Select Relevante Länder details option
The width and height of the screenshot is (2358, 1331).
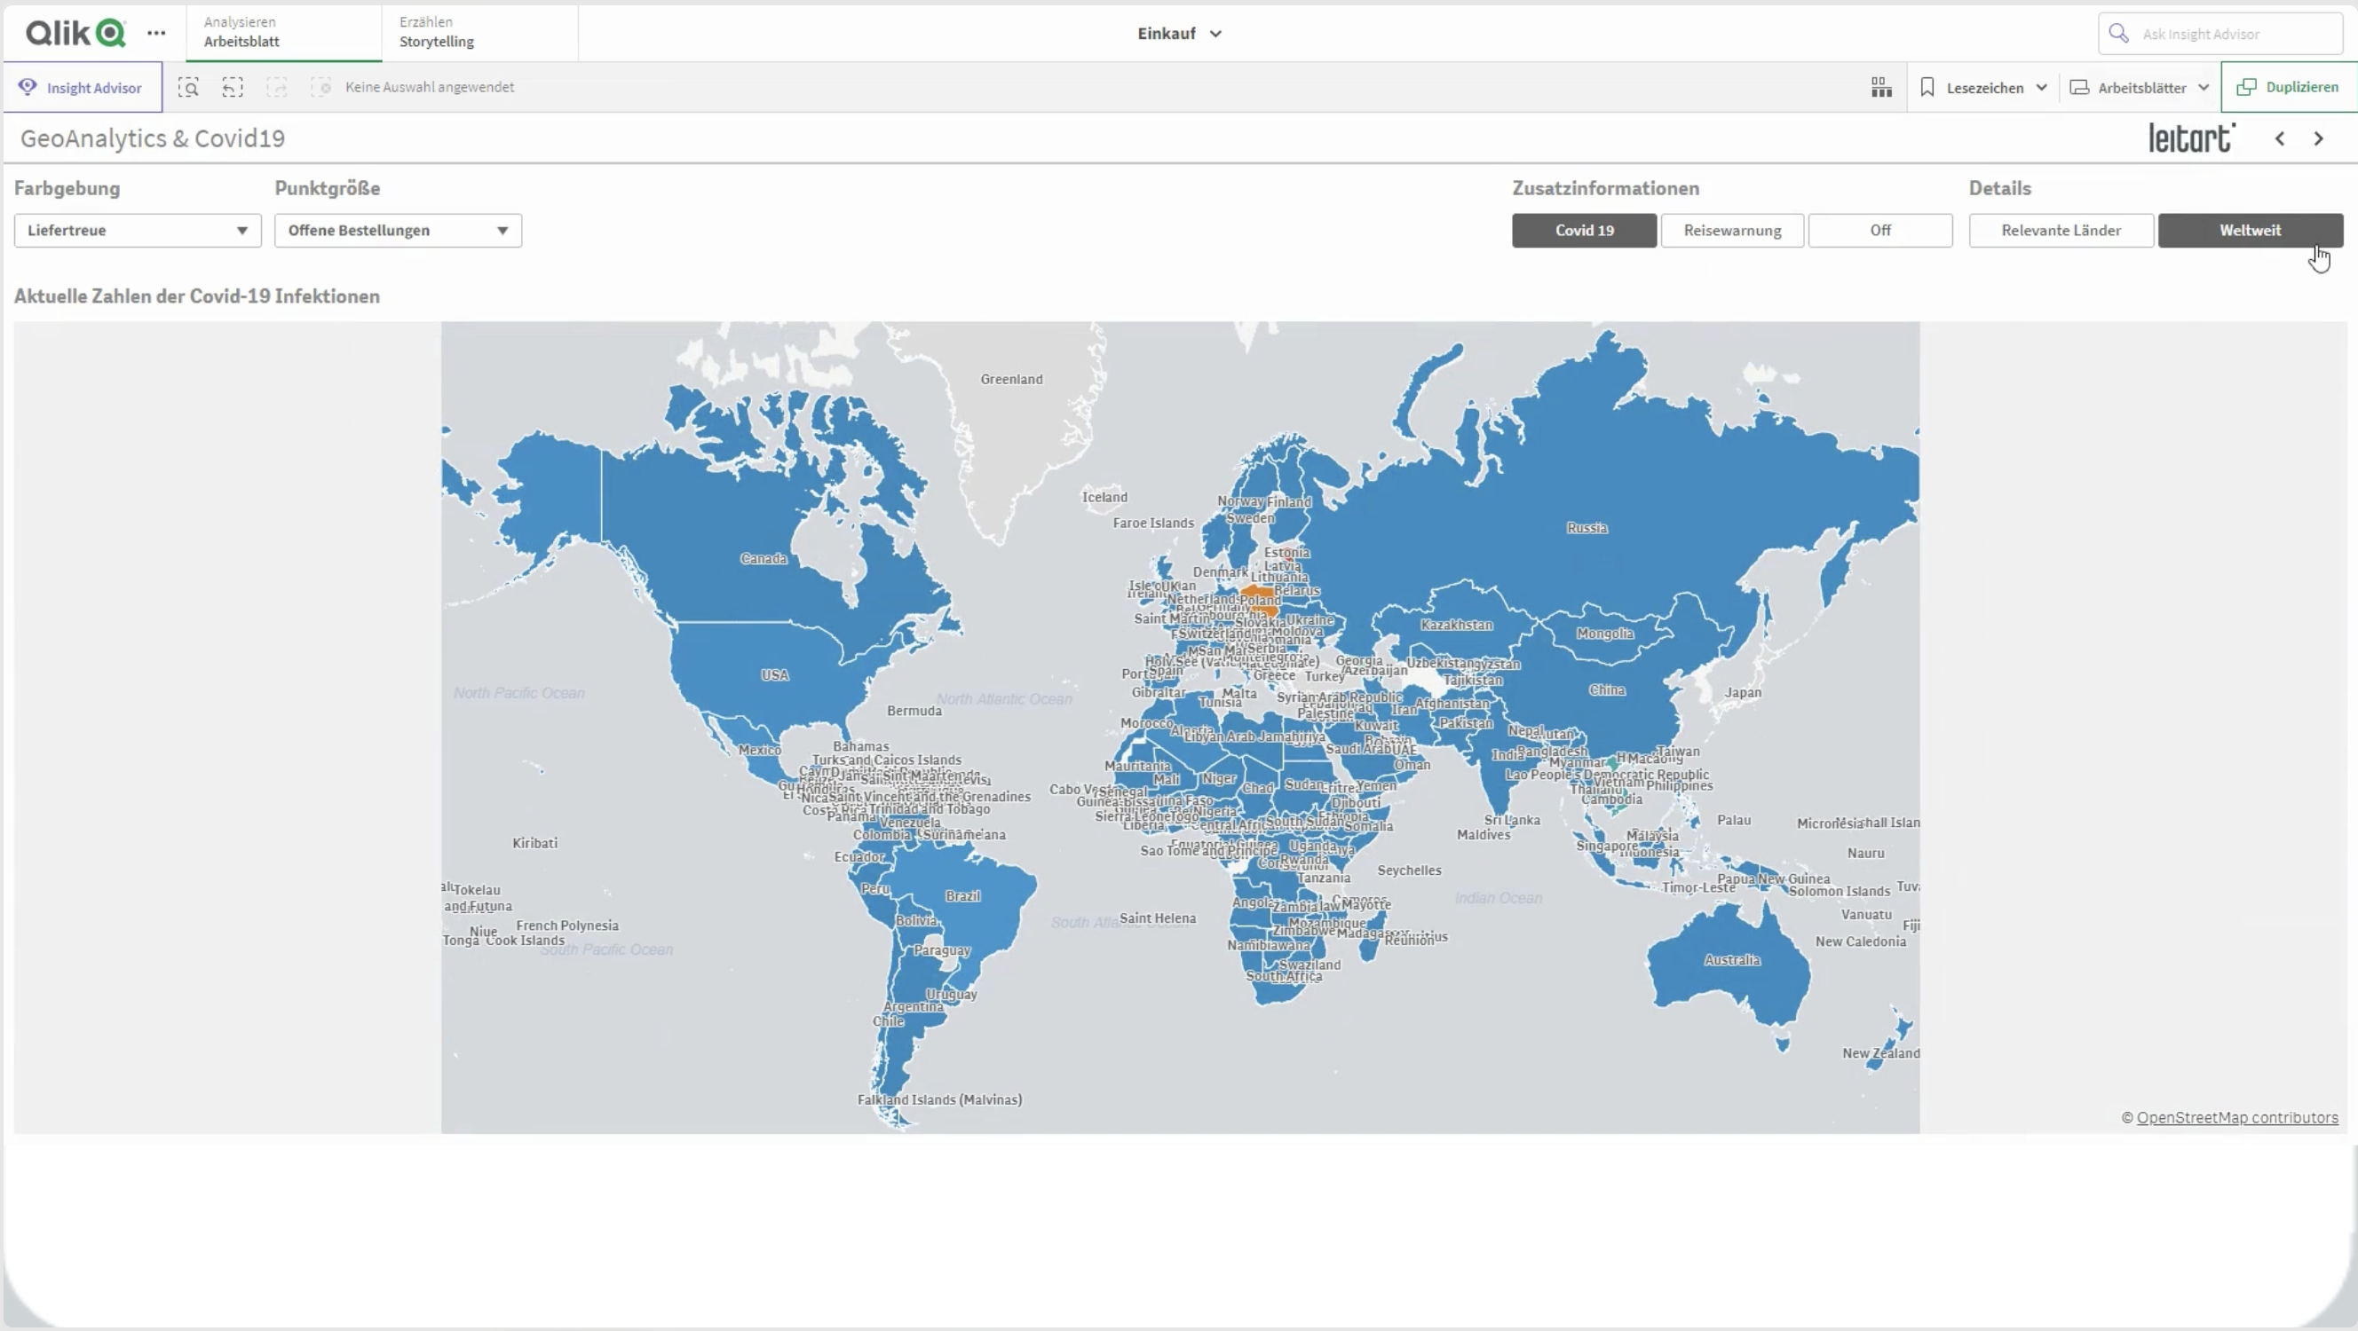tap(2061, 231)
